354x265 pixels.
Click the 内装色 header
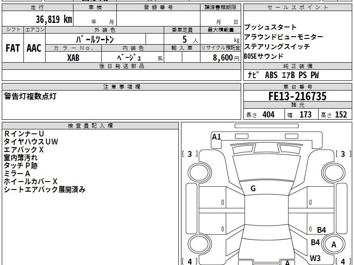(x=133, y=48)
